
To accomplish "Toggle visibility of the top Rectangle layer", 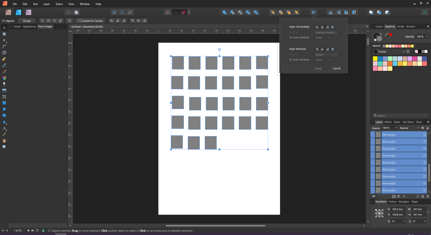I will tap(424, 134).
